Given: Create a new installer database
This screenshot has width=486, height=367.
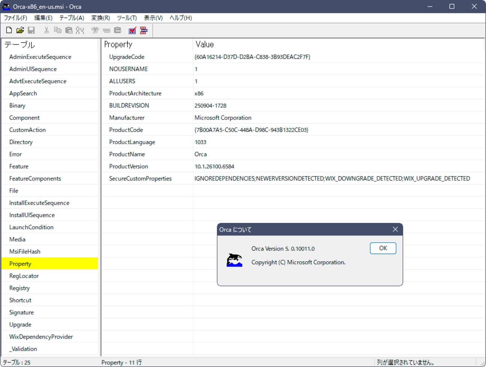Looking at the screenshot, I should (x=9, y=30).
